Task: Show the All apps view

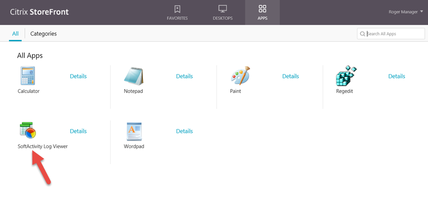Action: pyautogui.click(x=15, y=34)
